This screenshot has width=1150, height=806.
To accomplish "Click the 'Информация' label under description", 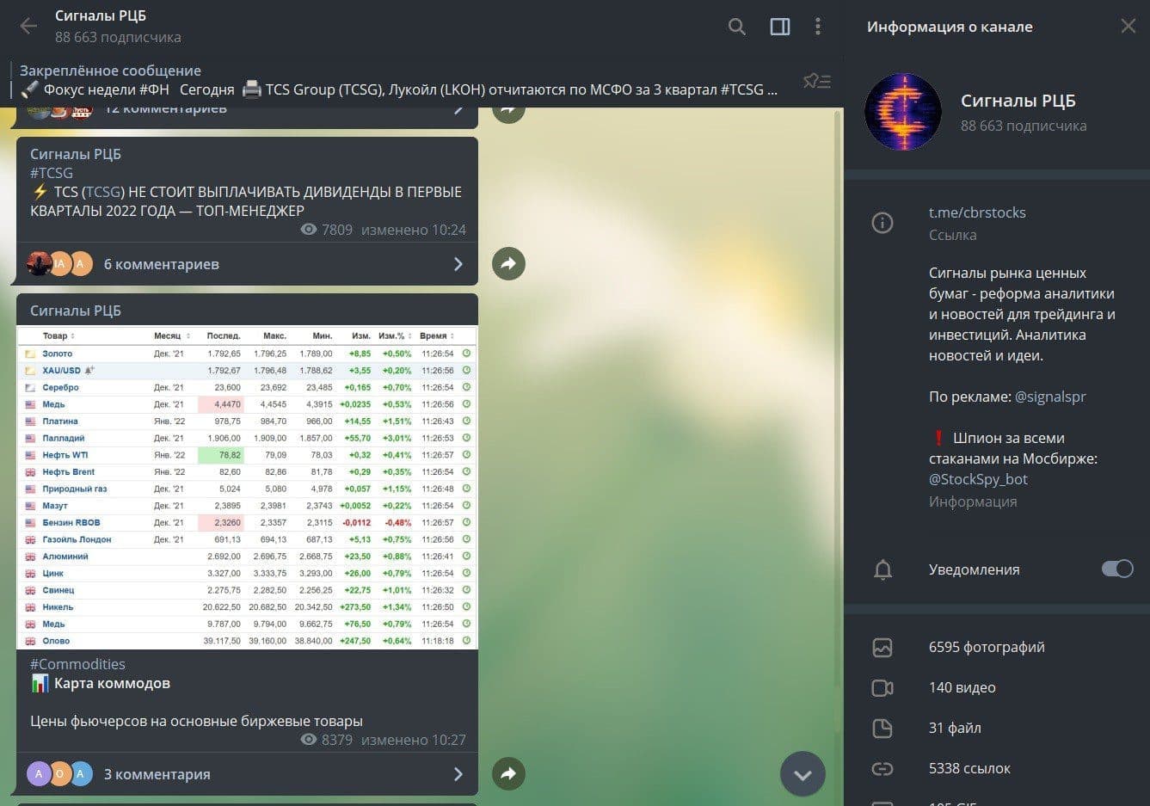I will (x=973, y=501).
